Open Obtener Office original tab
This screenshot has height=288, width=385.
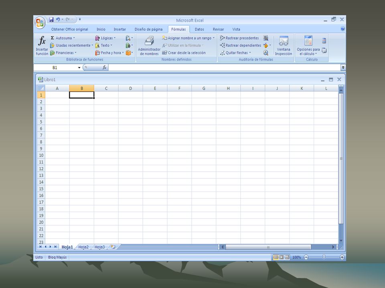pos(69,29)
